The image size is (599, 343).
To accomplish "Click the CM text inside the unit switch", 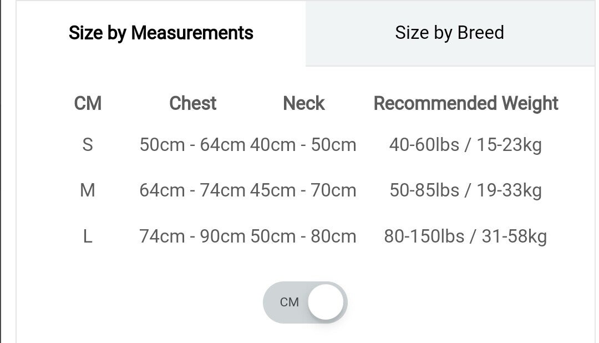I will click(x=290, y=302).
